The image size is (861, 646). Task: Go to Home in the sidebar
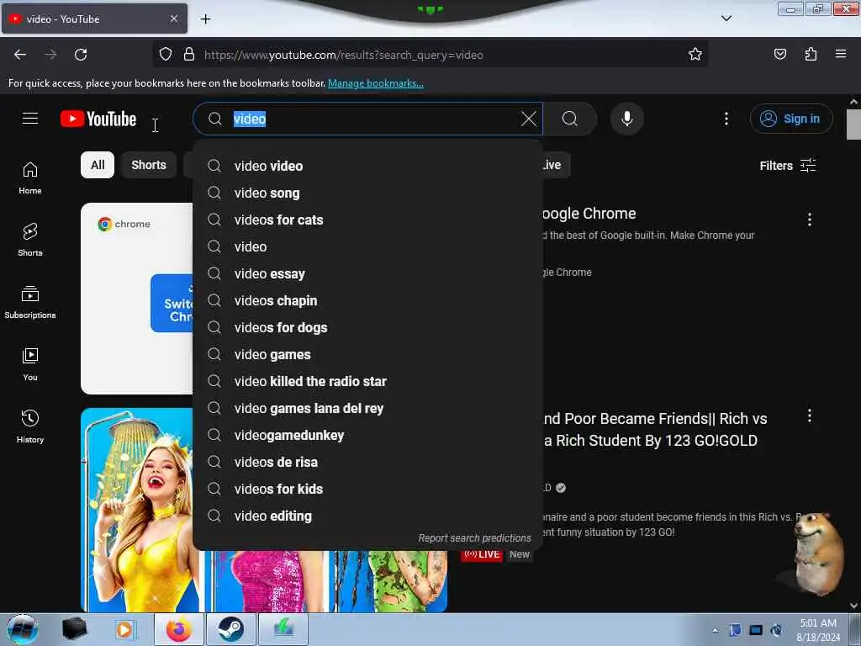pos(30,178)
